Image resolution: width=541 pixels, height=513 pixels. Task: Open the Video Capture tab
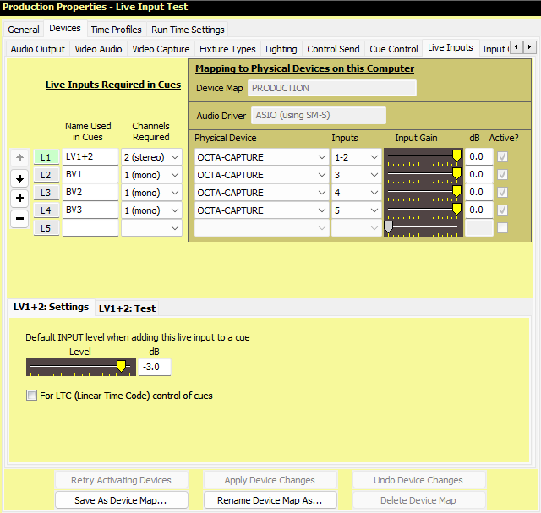[161, 49]
